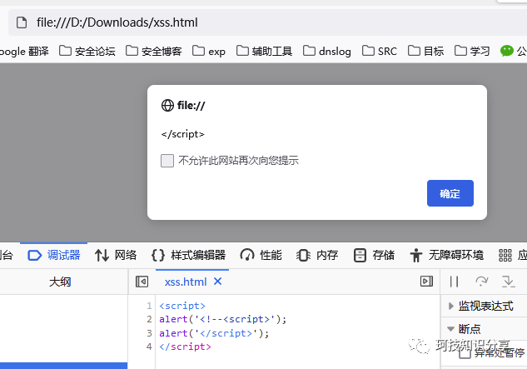Open the 安全博客 bookmark folder
Viewport: 527px width, 369px height.
tap(154, 51)
